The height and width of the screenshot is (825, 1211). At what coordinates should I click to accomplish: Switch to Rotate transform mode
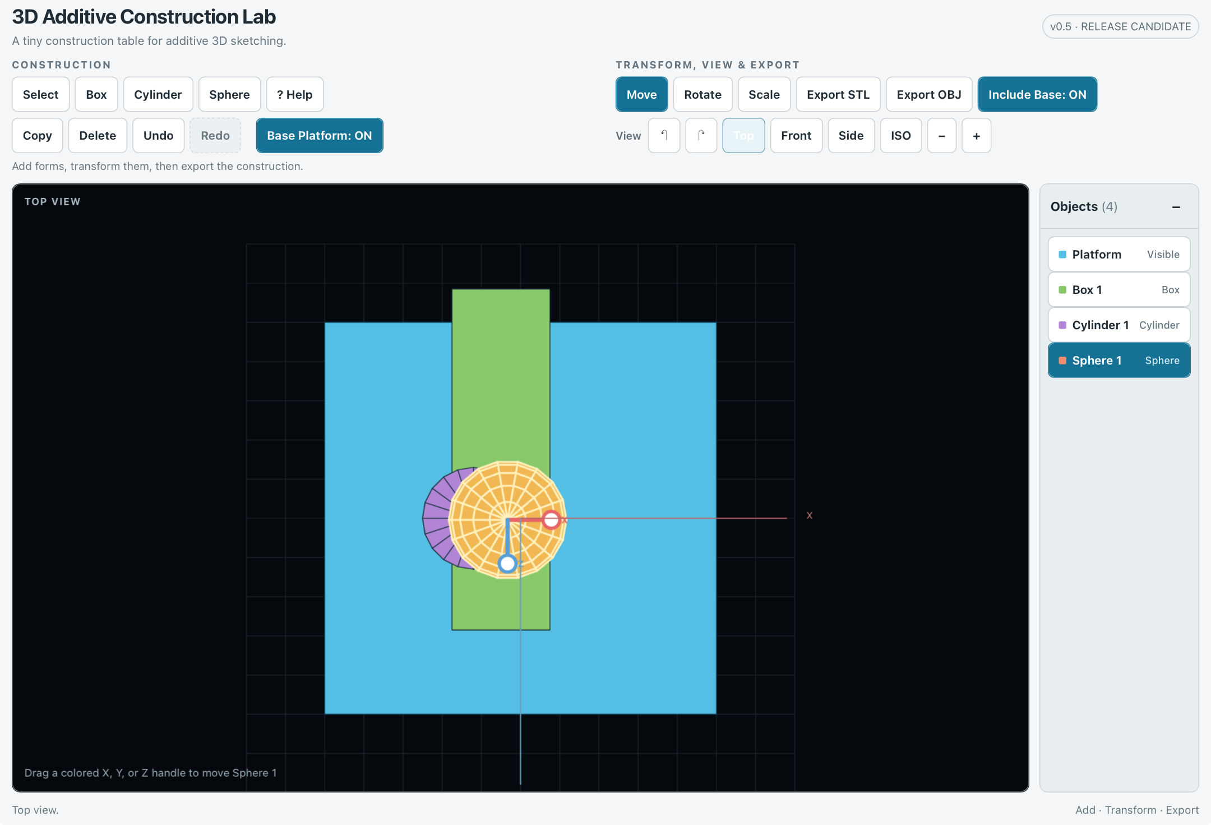pyautogui.click(x=702, y=94)
